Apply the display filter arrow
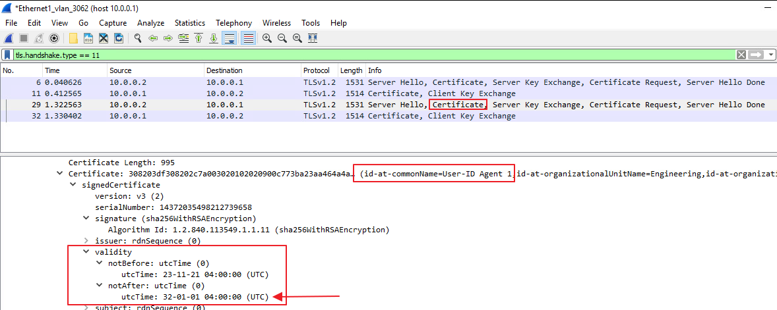This screenshot has width=777, height=310. (x=756, y=55)
